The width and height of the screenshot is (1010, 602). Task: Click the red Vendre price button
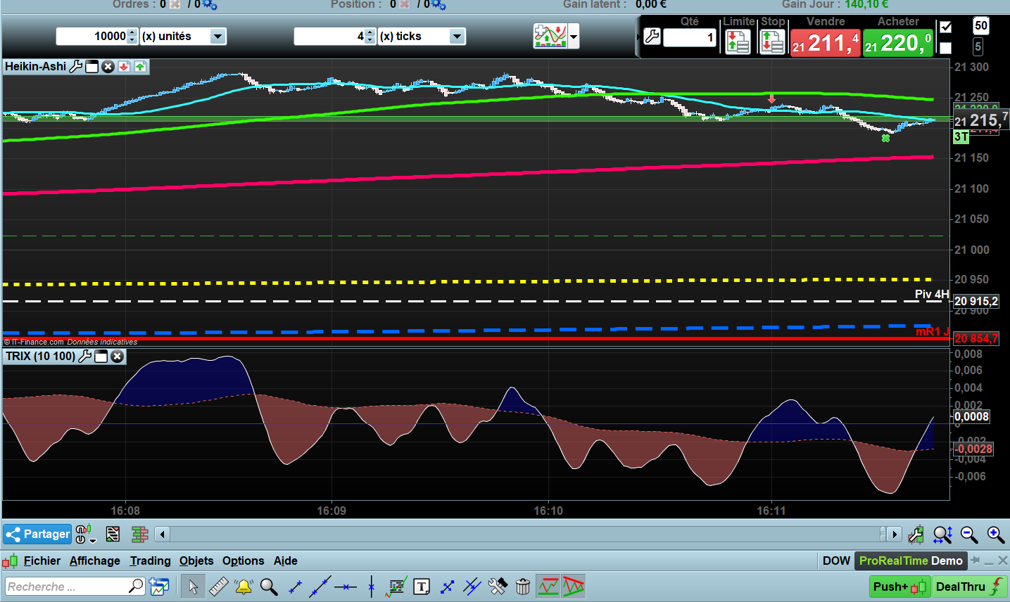(x=825, y=44)
